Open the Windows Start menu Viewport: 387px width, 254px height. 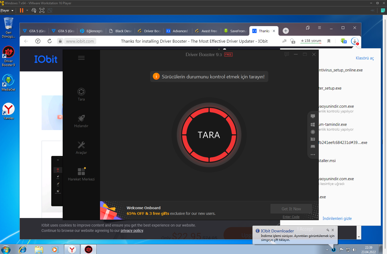tap(6, 249)
